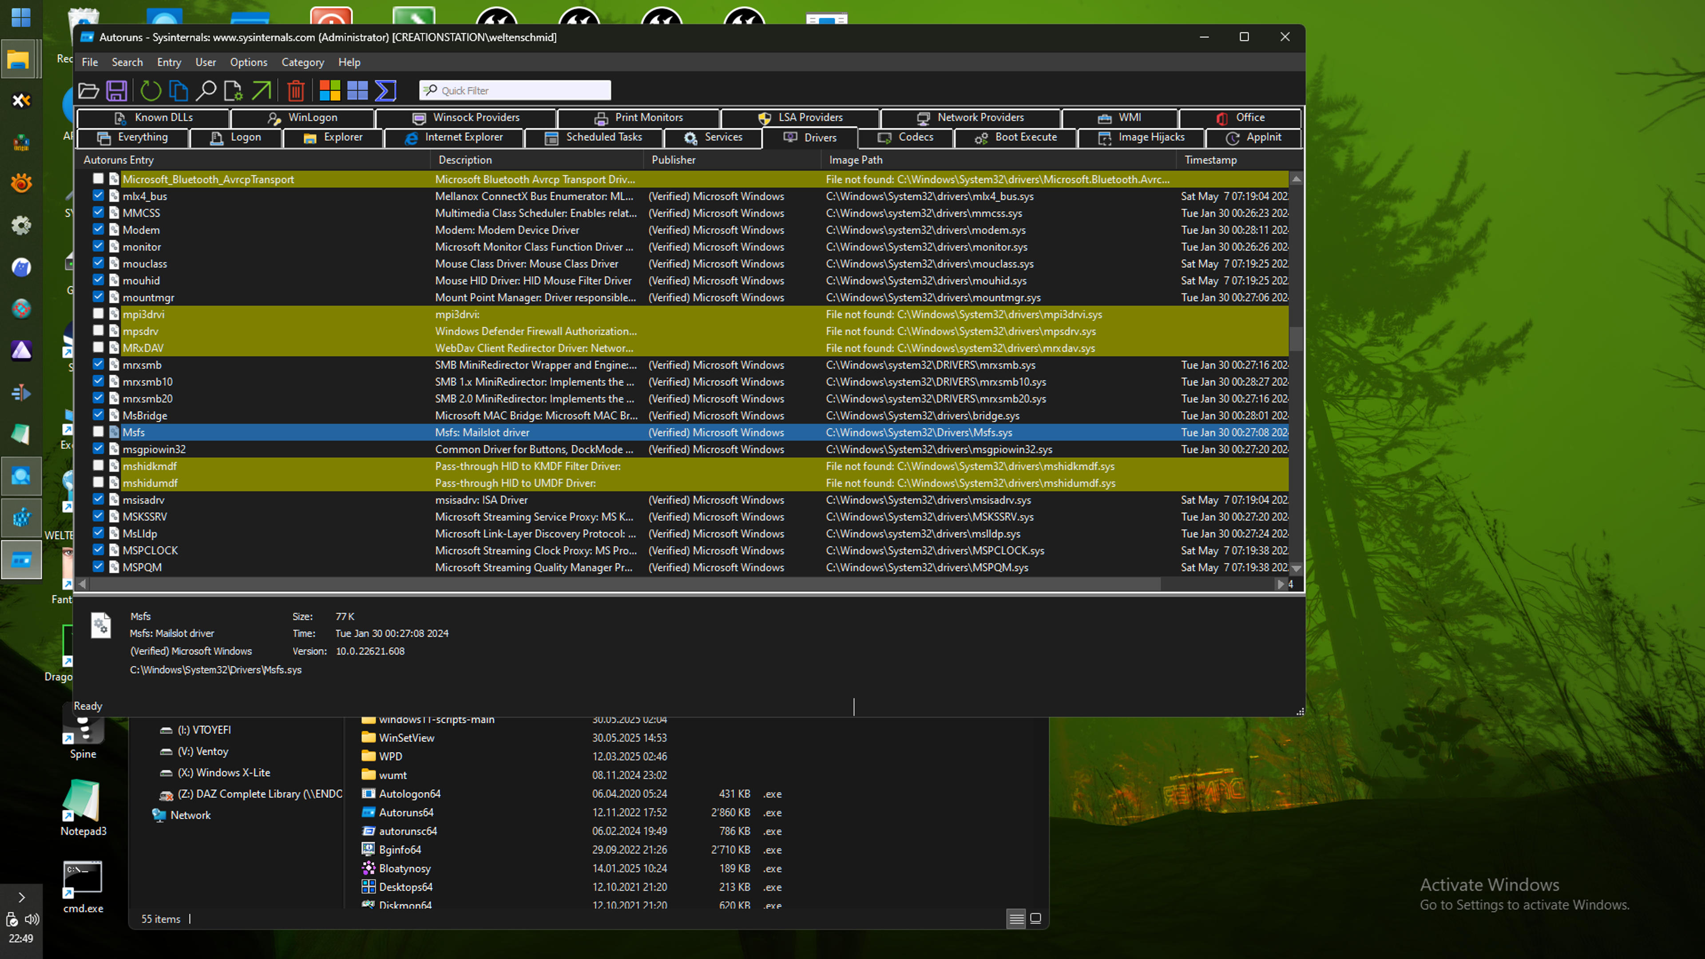
Task: Click the Windows Start button
Action: coord(20,18)
